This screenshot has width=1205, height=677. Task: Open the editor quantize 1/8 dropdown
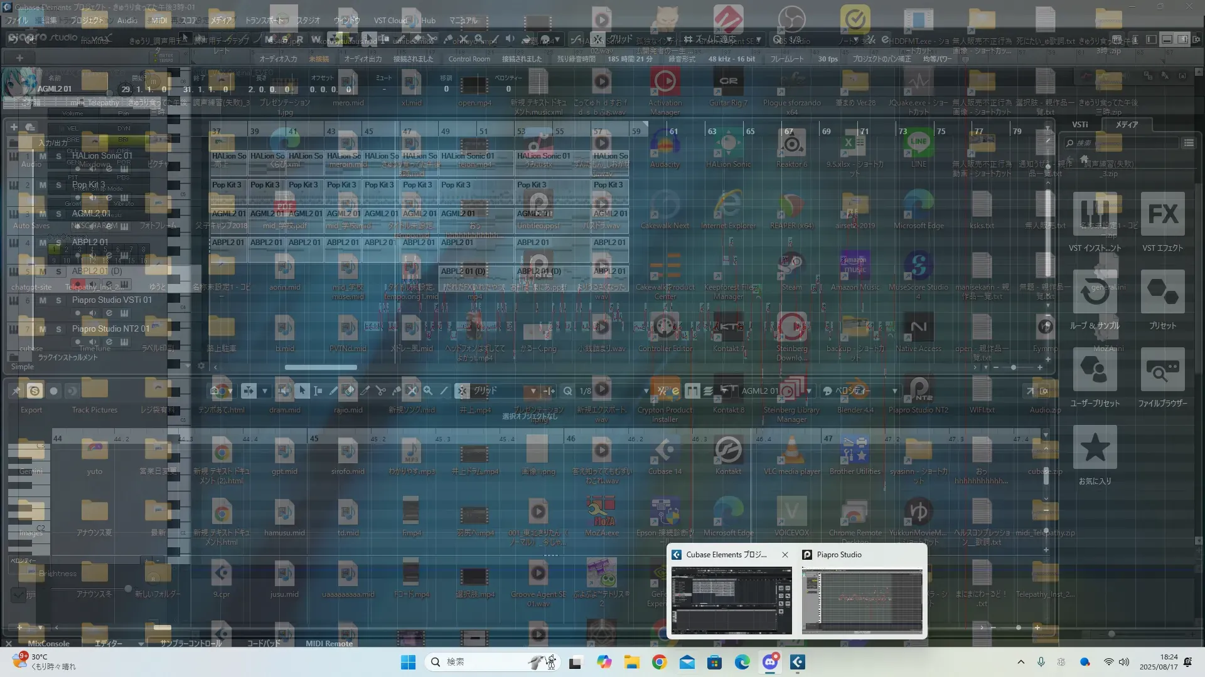coord(646,391)
